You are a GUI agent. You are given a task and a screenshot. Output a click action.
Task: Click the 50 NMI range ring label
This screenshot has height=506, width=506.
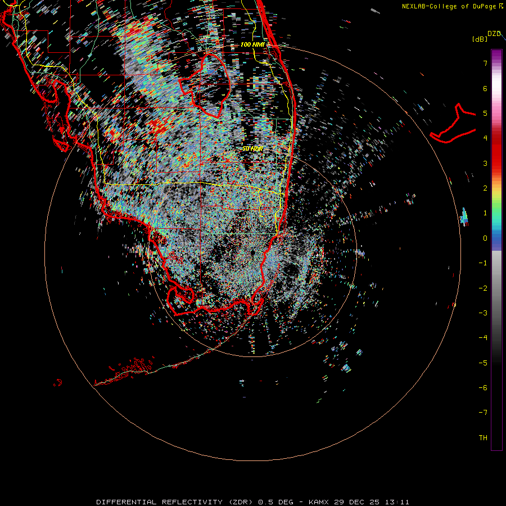pyautogui.click(x=252, y=149)
